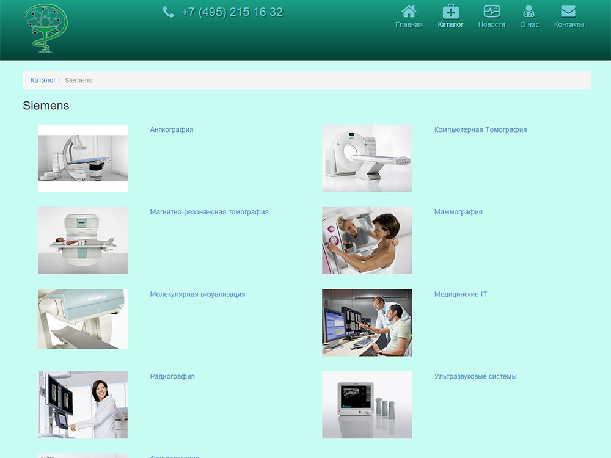611x458 pixels.
Task: Go to Каталог in the breadcrumb
Action: coord(43,80)
